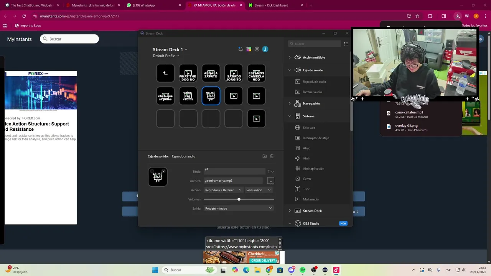Click the plus on key icon preview
The width and height of the screenshot is (491, 276).
pyautogui.click(x=152, y=171)
